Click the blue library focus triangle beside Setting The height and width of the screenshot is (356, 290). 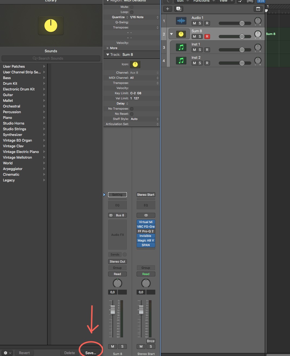(x=104, y=195)
